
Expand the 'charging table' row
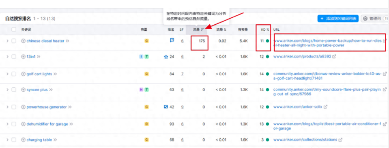pyautogui.click(x=7, y=140)
